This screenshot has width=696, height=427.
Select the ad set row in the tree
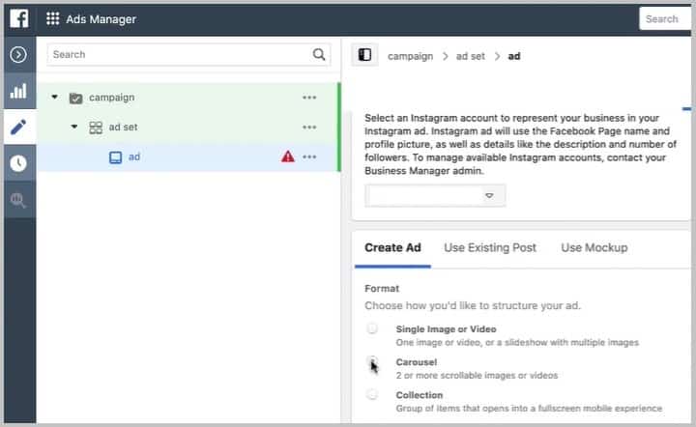(x=188, y=128)
